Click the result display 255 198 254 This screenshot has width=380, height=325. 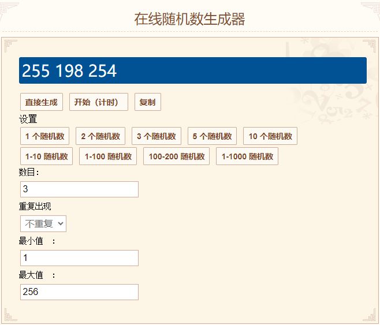click(x=193, y=70)
